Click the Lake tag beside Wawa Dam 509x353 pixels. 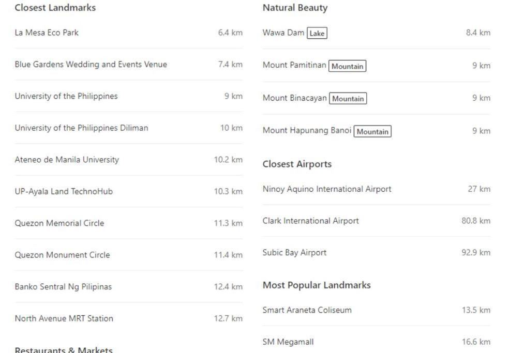tap(317, 33)
